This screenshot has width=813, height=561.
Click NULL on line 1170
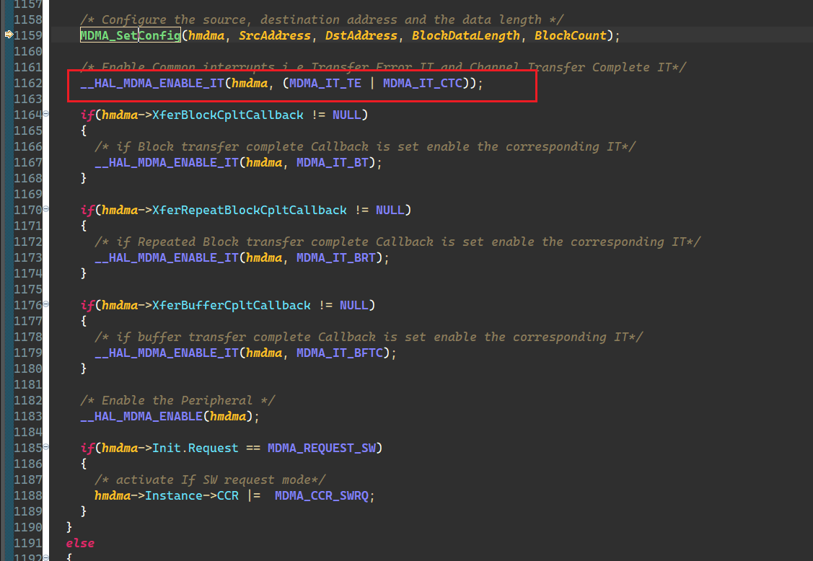click(390, 210)
